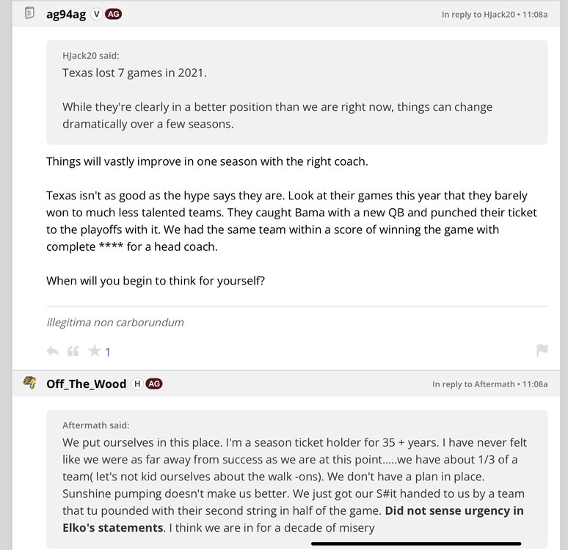Click the AG badge next to Off_The_Wood
The width and height of the screenshot is (568, 550).
pos(154,384)
